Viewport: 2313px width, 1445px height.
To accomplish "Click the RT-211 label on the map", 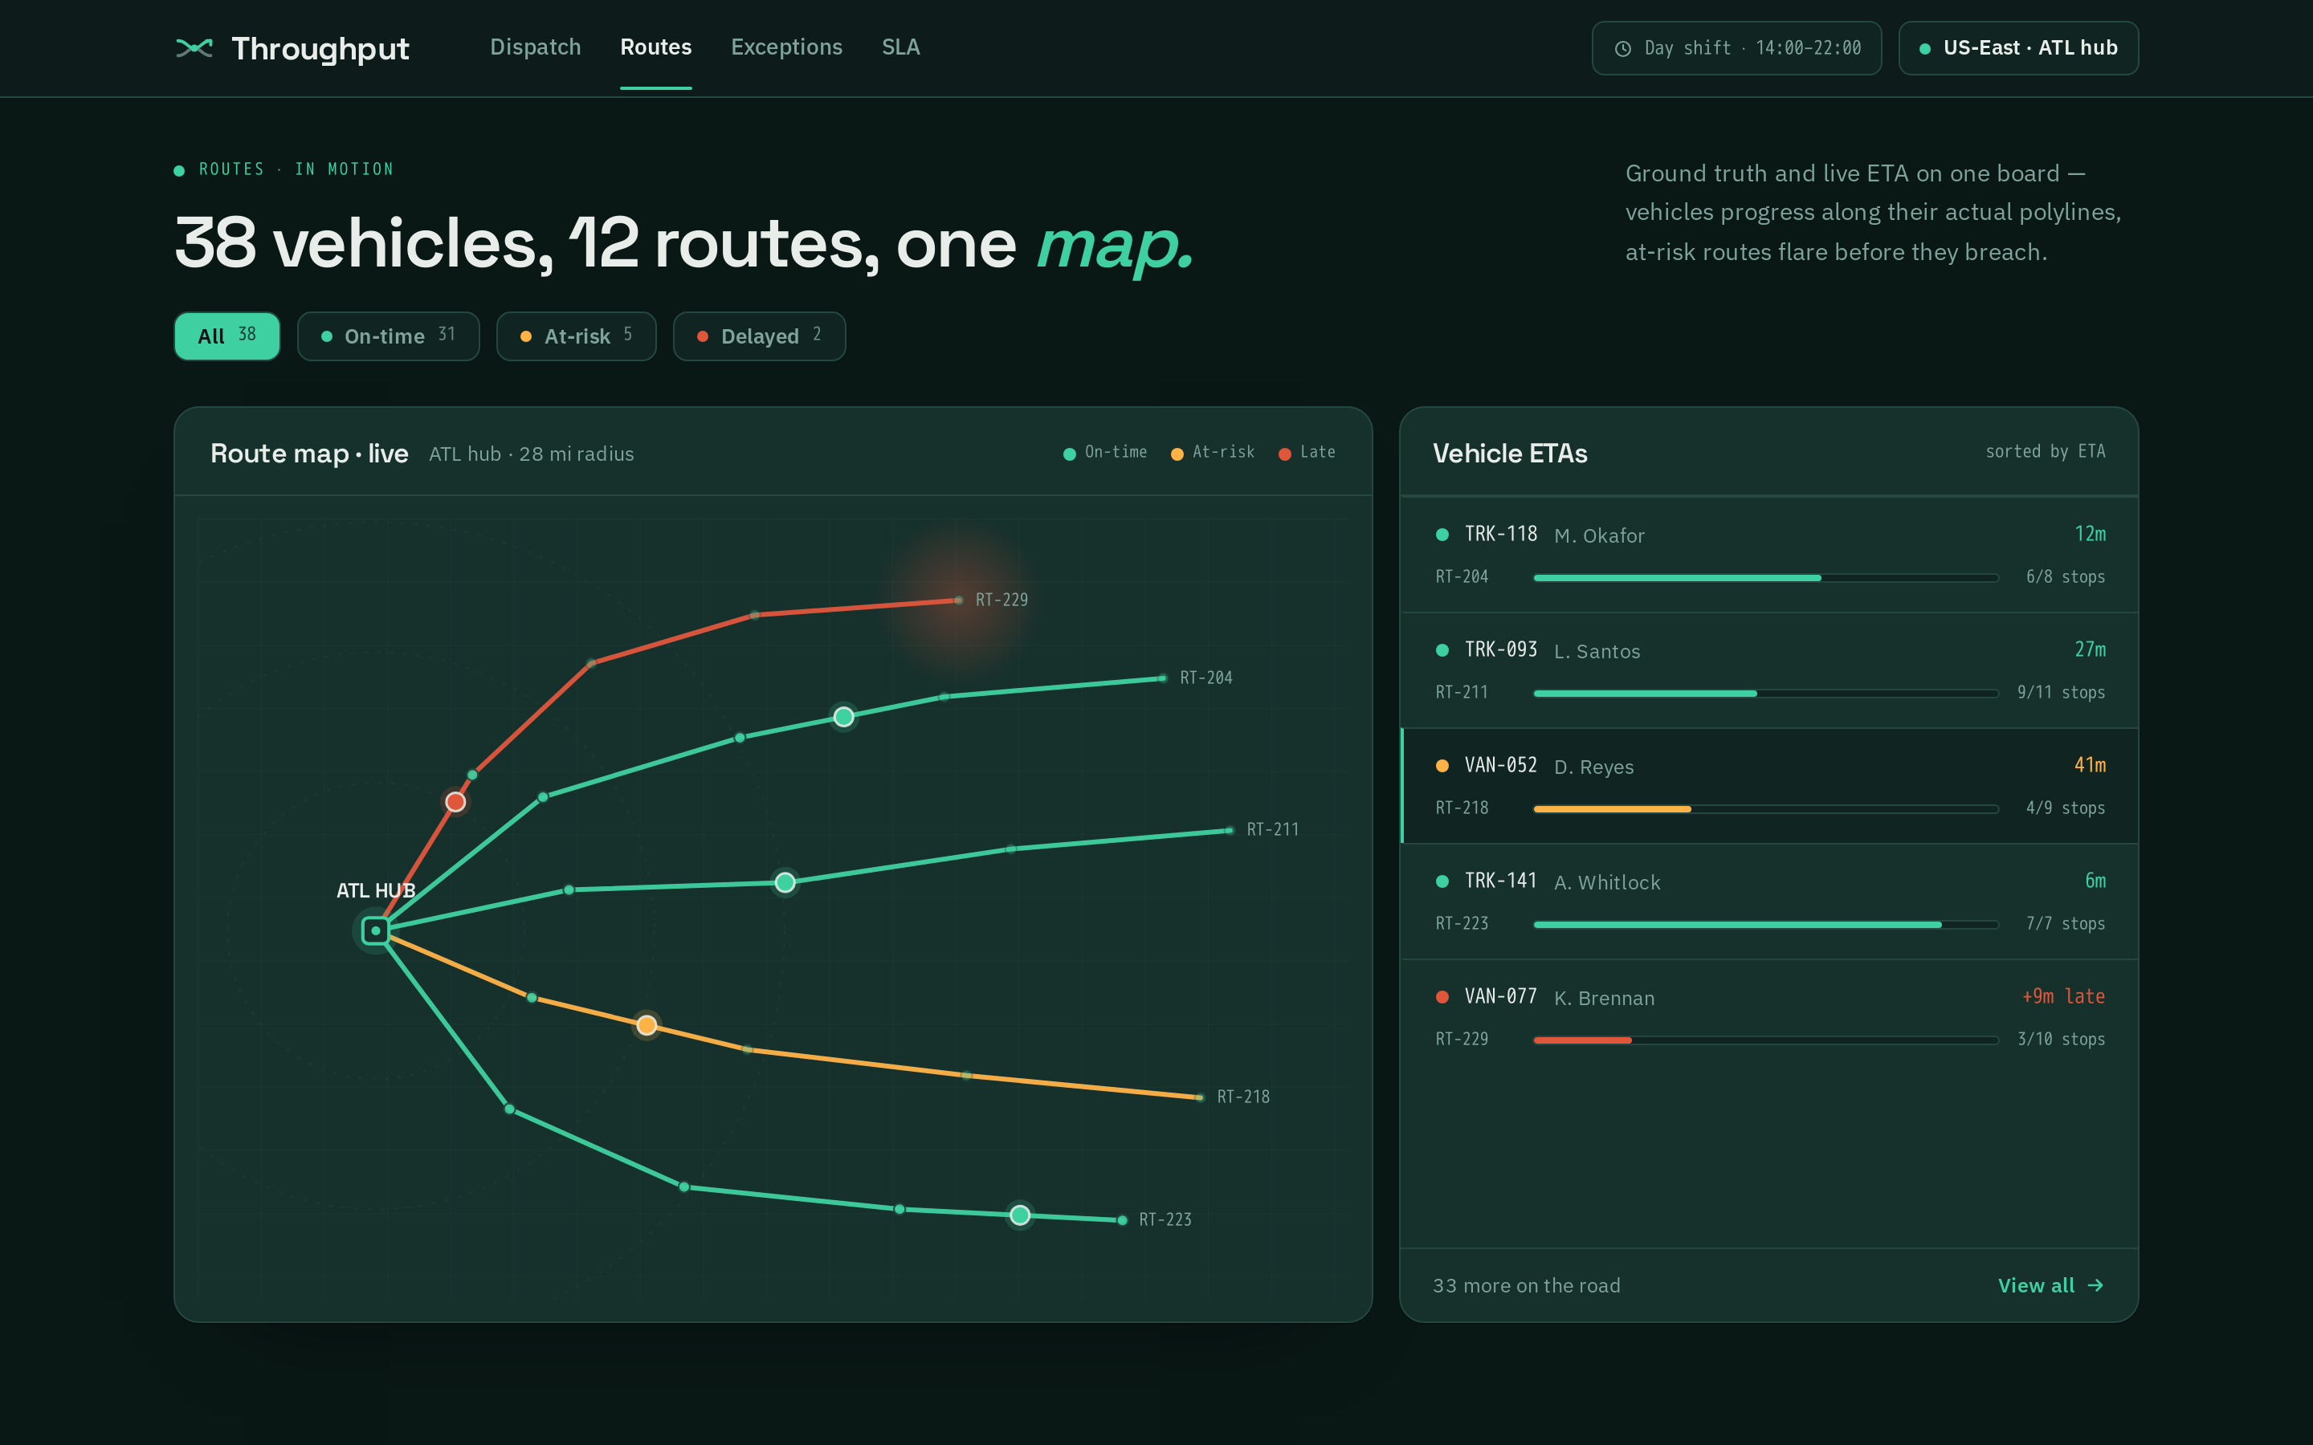I will [1273, 829].
